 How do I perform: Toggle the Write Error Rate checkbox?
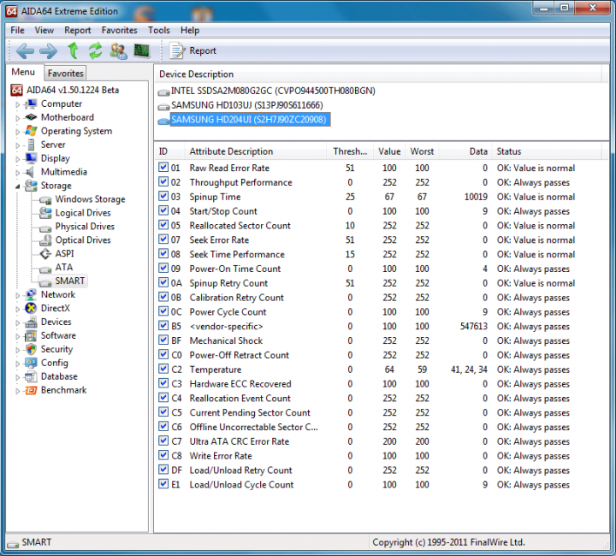(163, 455)
